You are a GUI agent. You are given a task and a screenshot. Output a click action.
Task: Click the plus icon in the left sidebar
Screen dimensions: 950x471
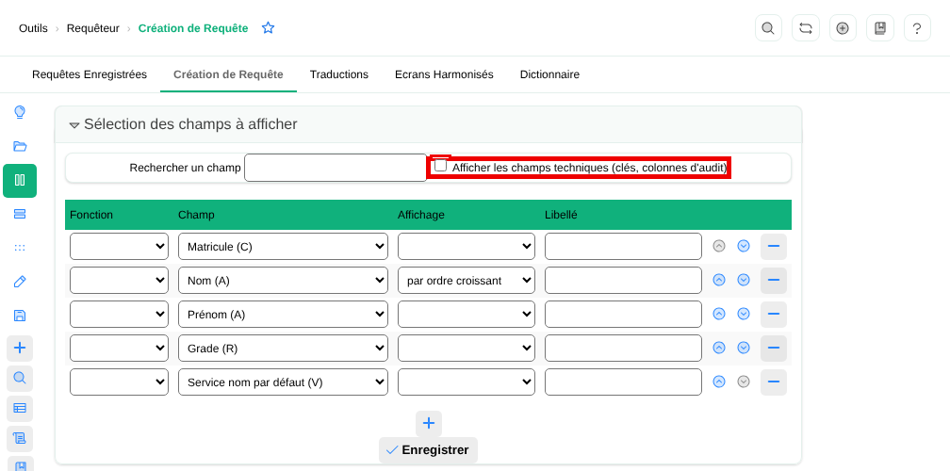[20, 349]
